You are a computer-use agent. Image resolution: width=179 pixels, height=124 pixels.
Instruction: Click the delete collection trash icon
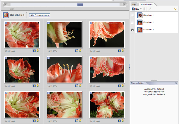pos(144,9)
